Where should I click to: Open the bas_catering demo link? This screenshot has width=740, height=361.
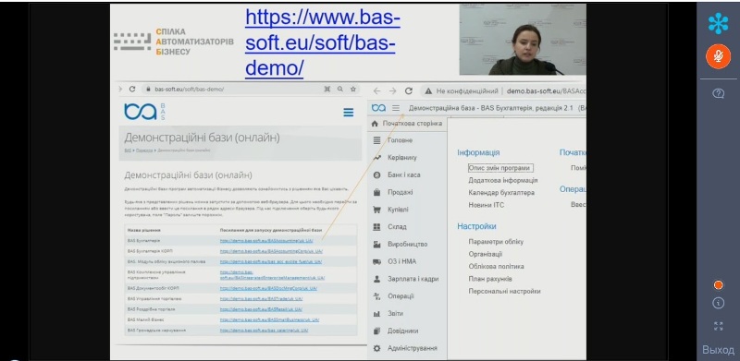click(x=264, y=331)
